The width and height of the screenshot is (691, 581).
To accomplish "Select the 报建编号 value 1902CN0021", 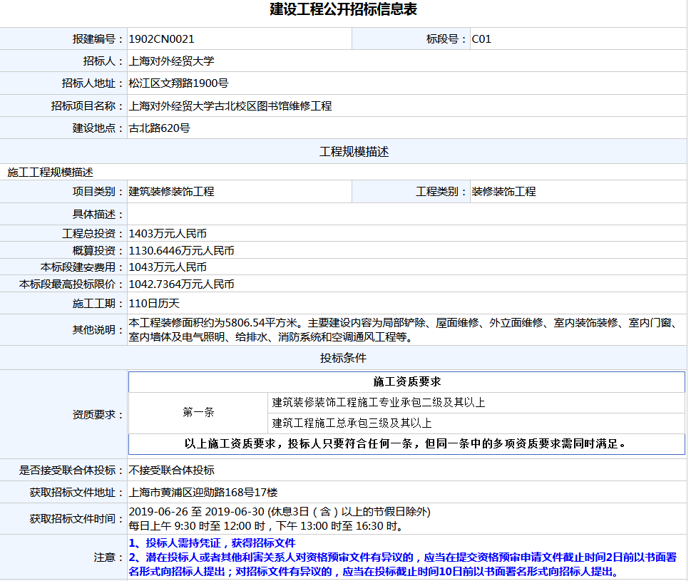I will coord(161,39).
